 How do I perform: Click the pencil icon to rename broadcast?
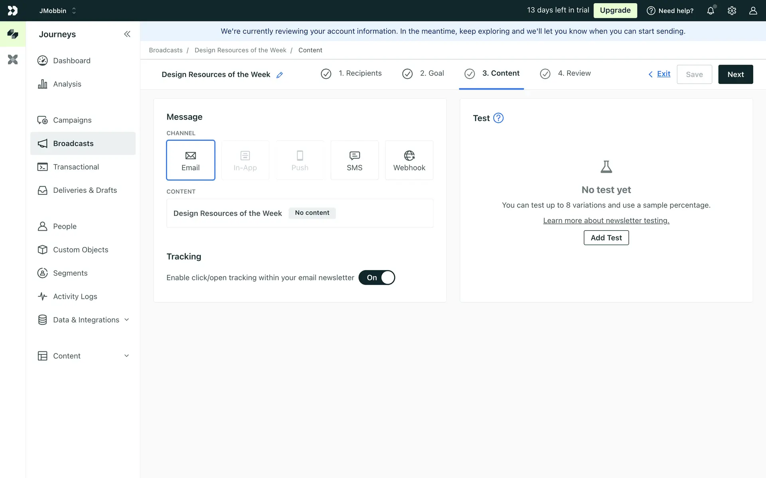click(x=280, y=75)
